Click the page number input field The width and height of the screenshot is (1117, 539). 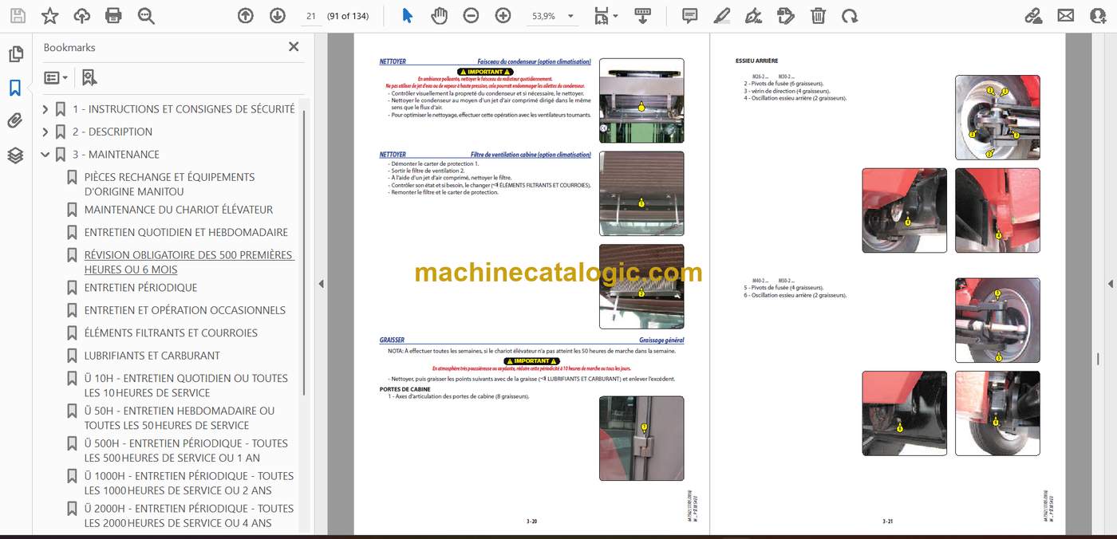[310, 16]
